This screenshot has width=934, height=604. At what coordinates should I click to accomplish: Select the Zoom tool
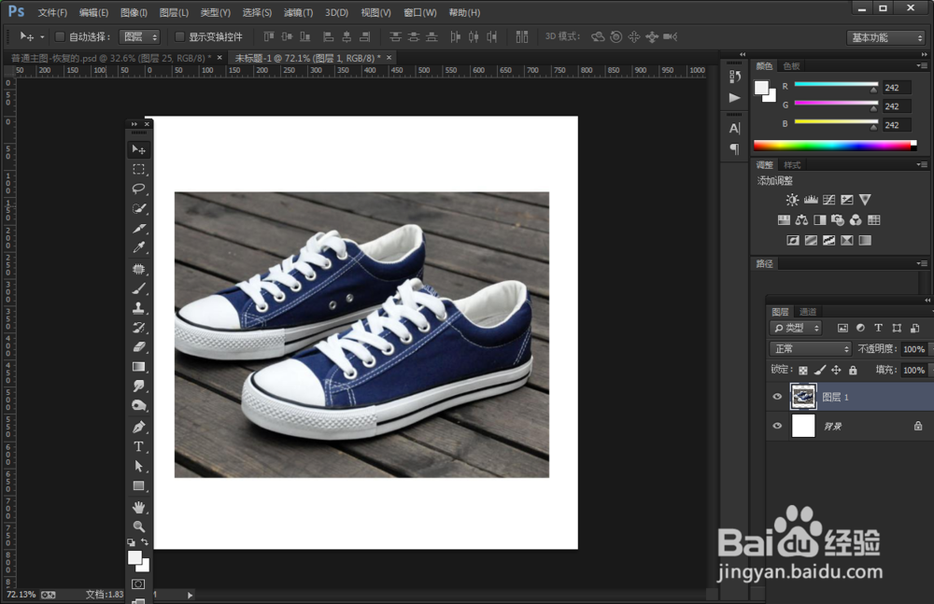tap(138, 527)
